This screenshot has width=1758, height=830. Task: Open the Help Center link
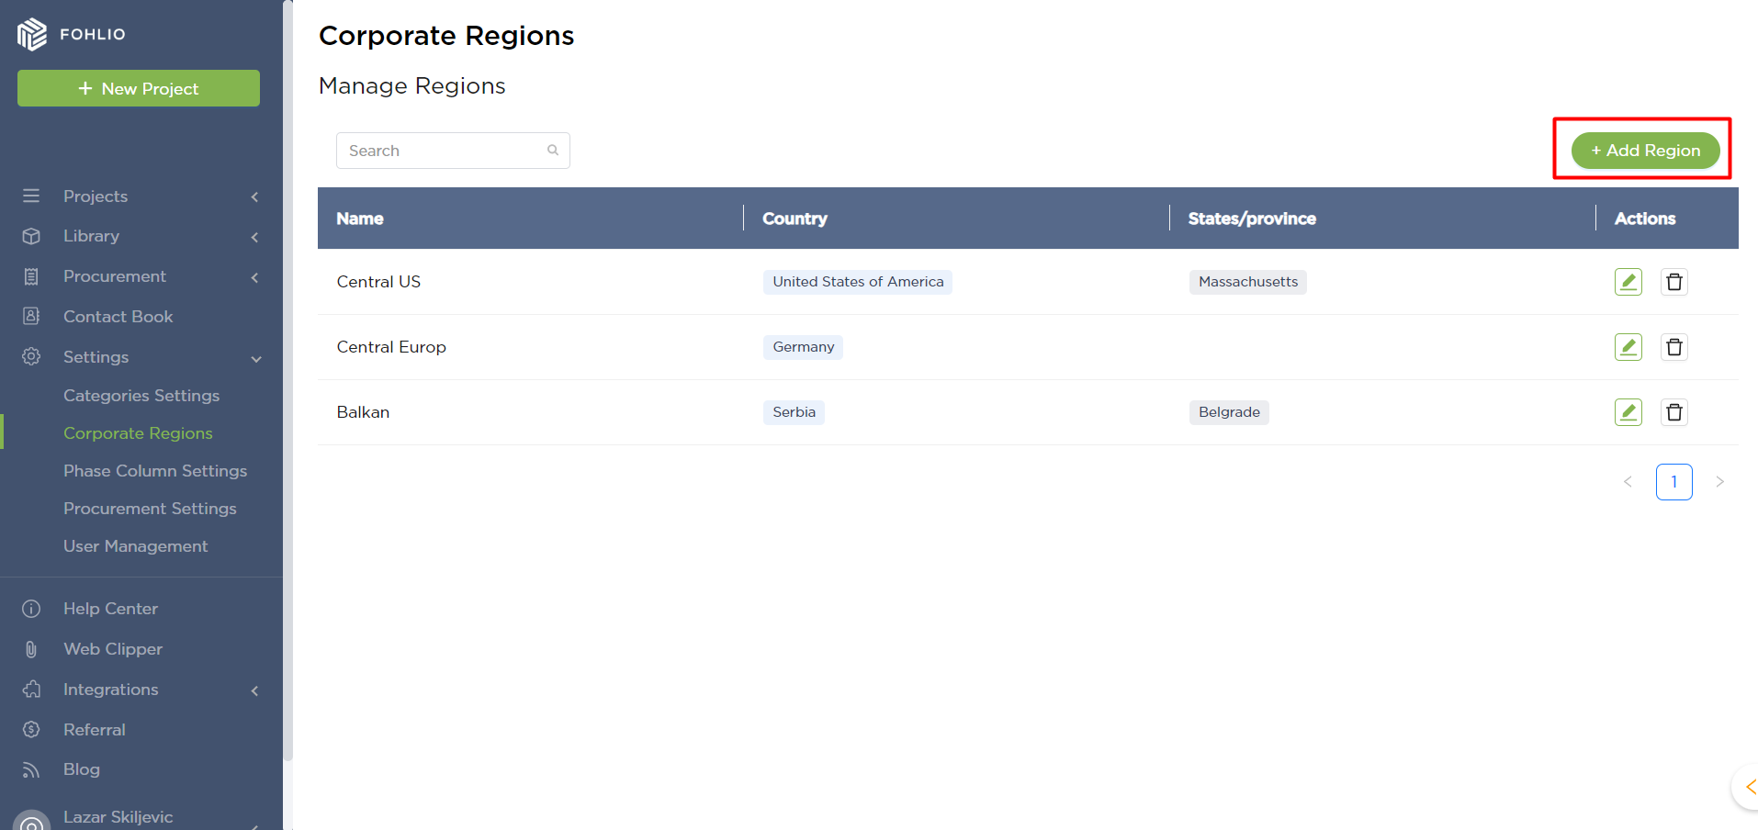click(x=110, y=609)
